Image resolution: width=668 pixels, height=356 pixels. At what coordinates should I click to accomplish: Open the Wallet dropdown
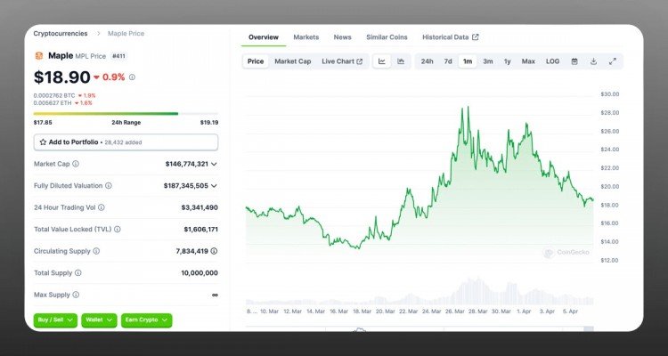pyautogui.click(x=99, y=320)
